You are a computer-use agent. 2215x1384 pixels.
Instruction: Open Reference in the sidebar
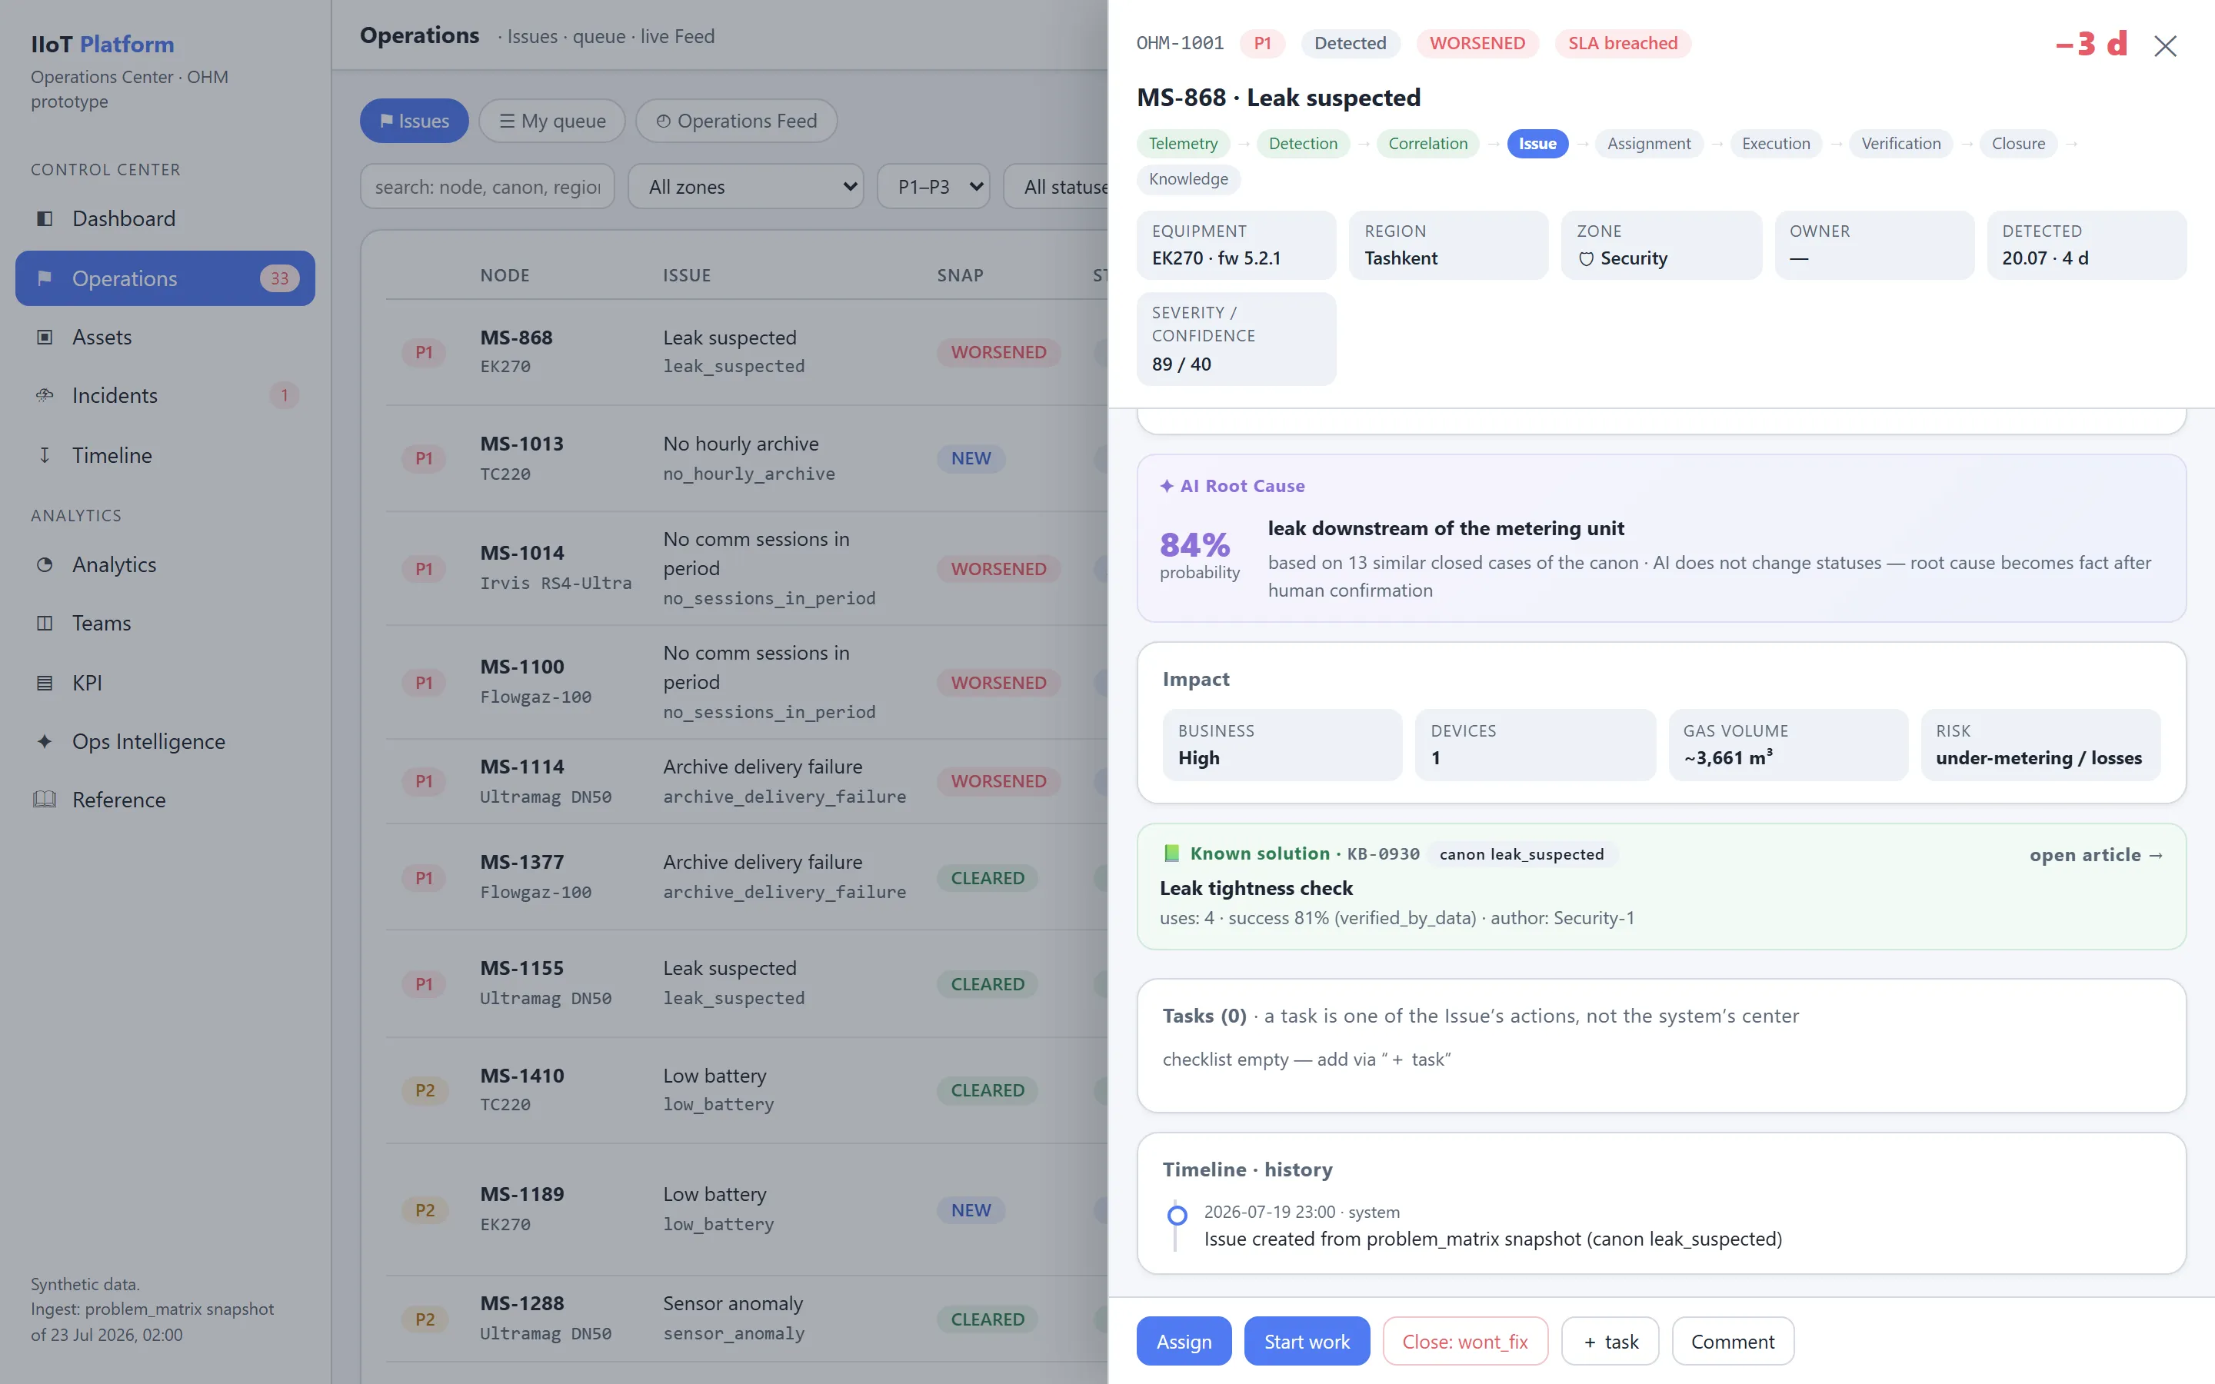pos(165,800)
